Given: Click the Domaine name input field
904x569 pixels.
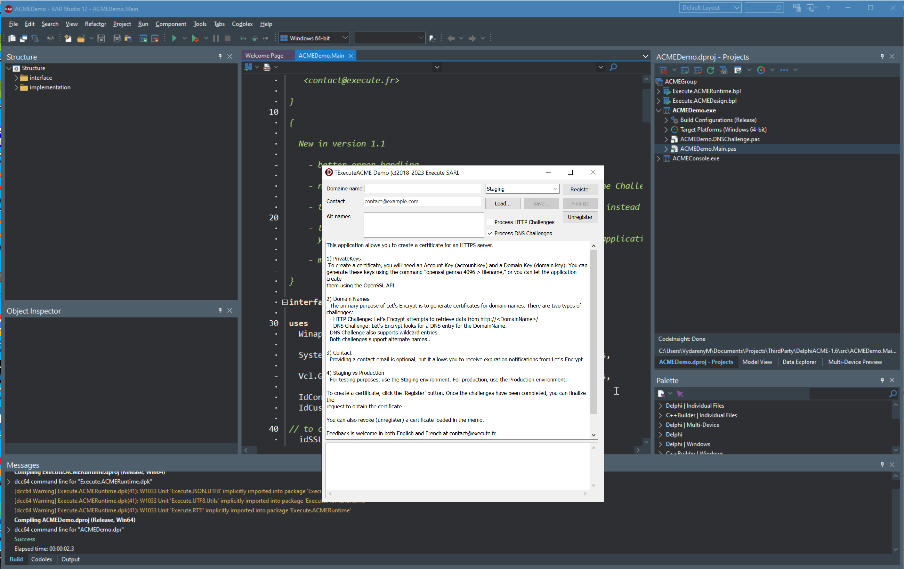Looking at the screenshot, I should tap(422, 188).
